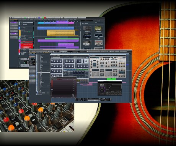This screenshot has height=146, width=176.
Task: Select the highlighted row in the lower window's track list
Action: coord(43,73)
